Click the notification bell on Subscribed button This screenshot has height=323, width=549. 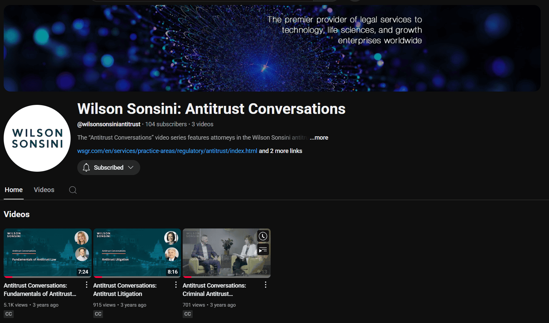pyautogui.click(x=86, y=168)
